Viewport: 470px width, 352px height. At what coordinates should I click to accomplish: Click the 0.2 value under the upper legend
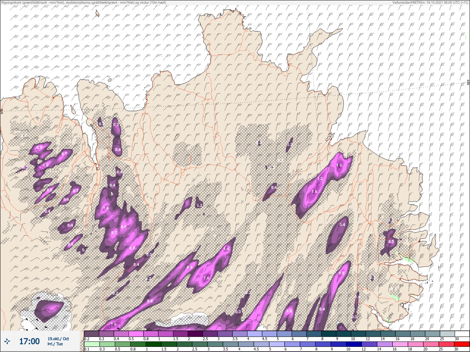[86, 339]
